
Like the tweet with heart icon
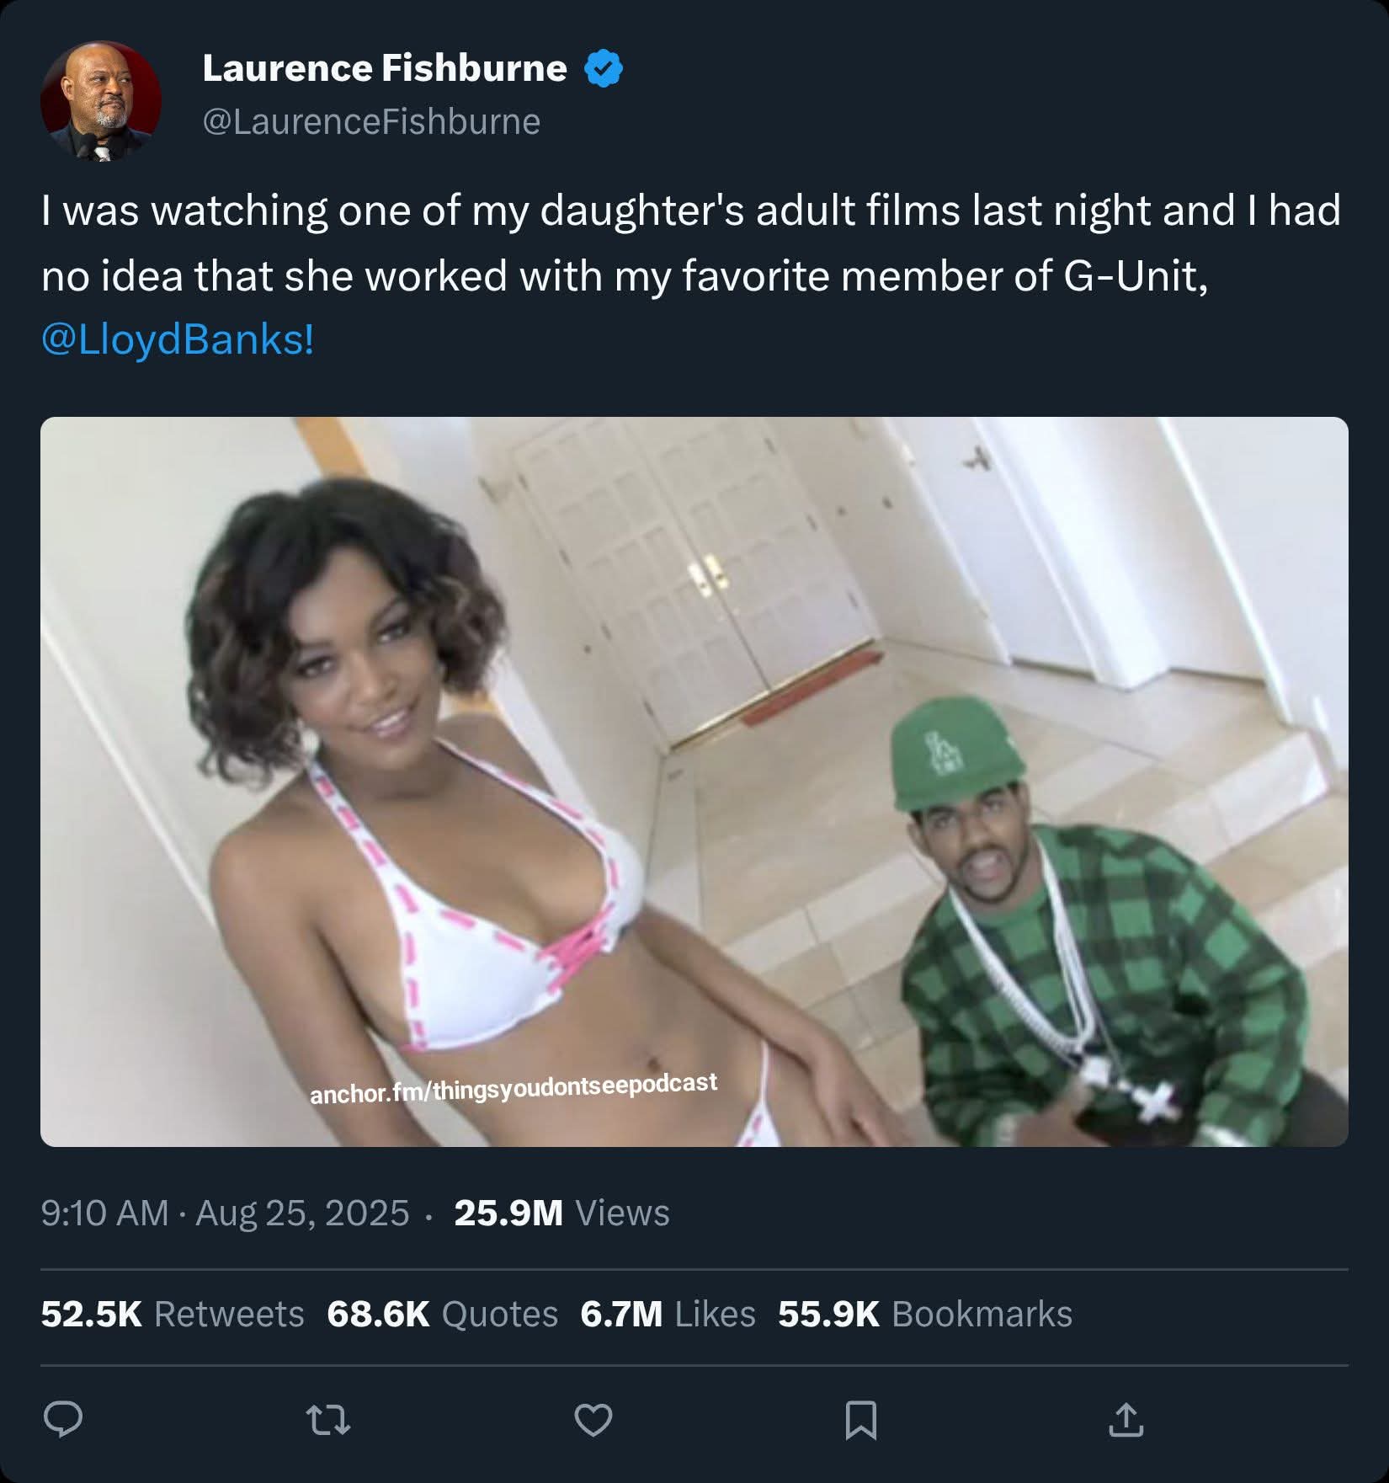593,1420
